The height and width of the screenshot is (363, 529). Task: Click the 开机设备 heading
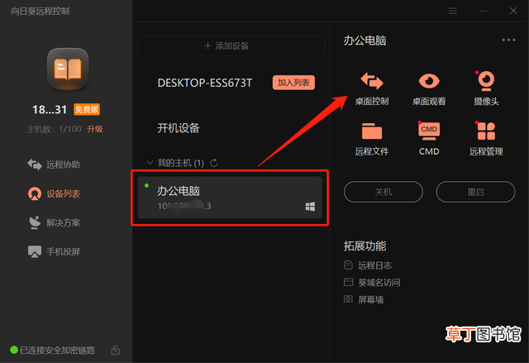[x=179, y=128]
